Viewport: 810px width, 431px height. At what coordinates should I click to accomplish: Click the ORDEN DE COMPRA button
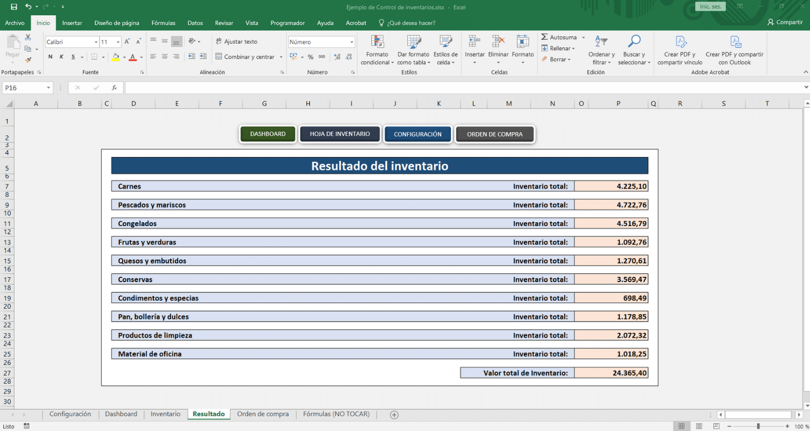click(495, 134)
